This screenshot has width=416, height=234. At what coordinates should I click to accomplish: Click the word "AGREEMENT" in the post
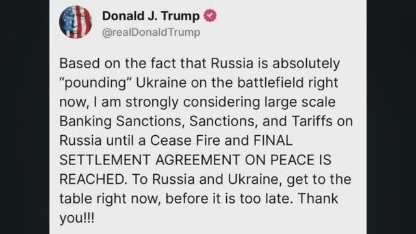(x=198, y=160)
